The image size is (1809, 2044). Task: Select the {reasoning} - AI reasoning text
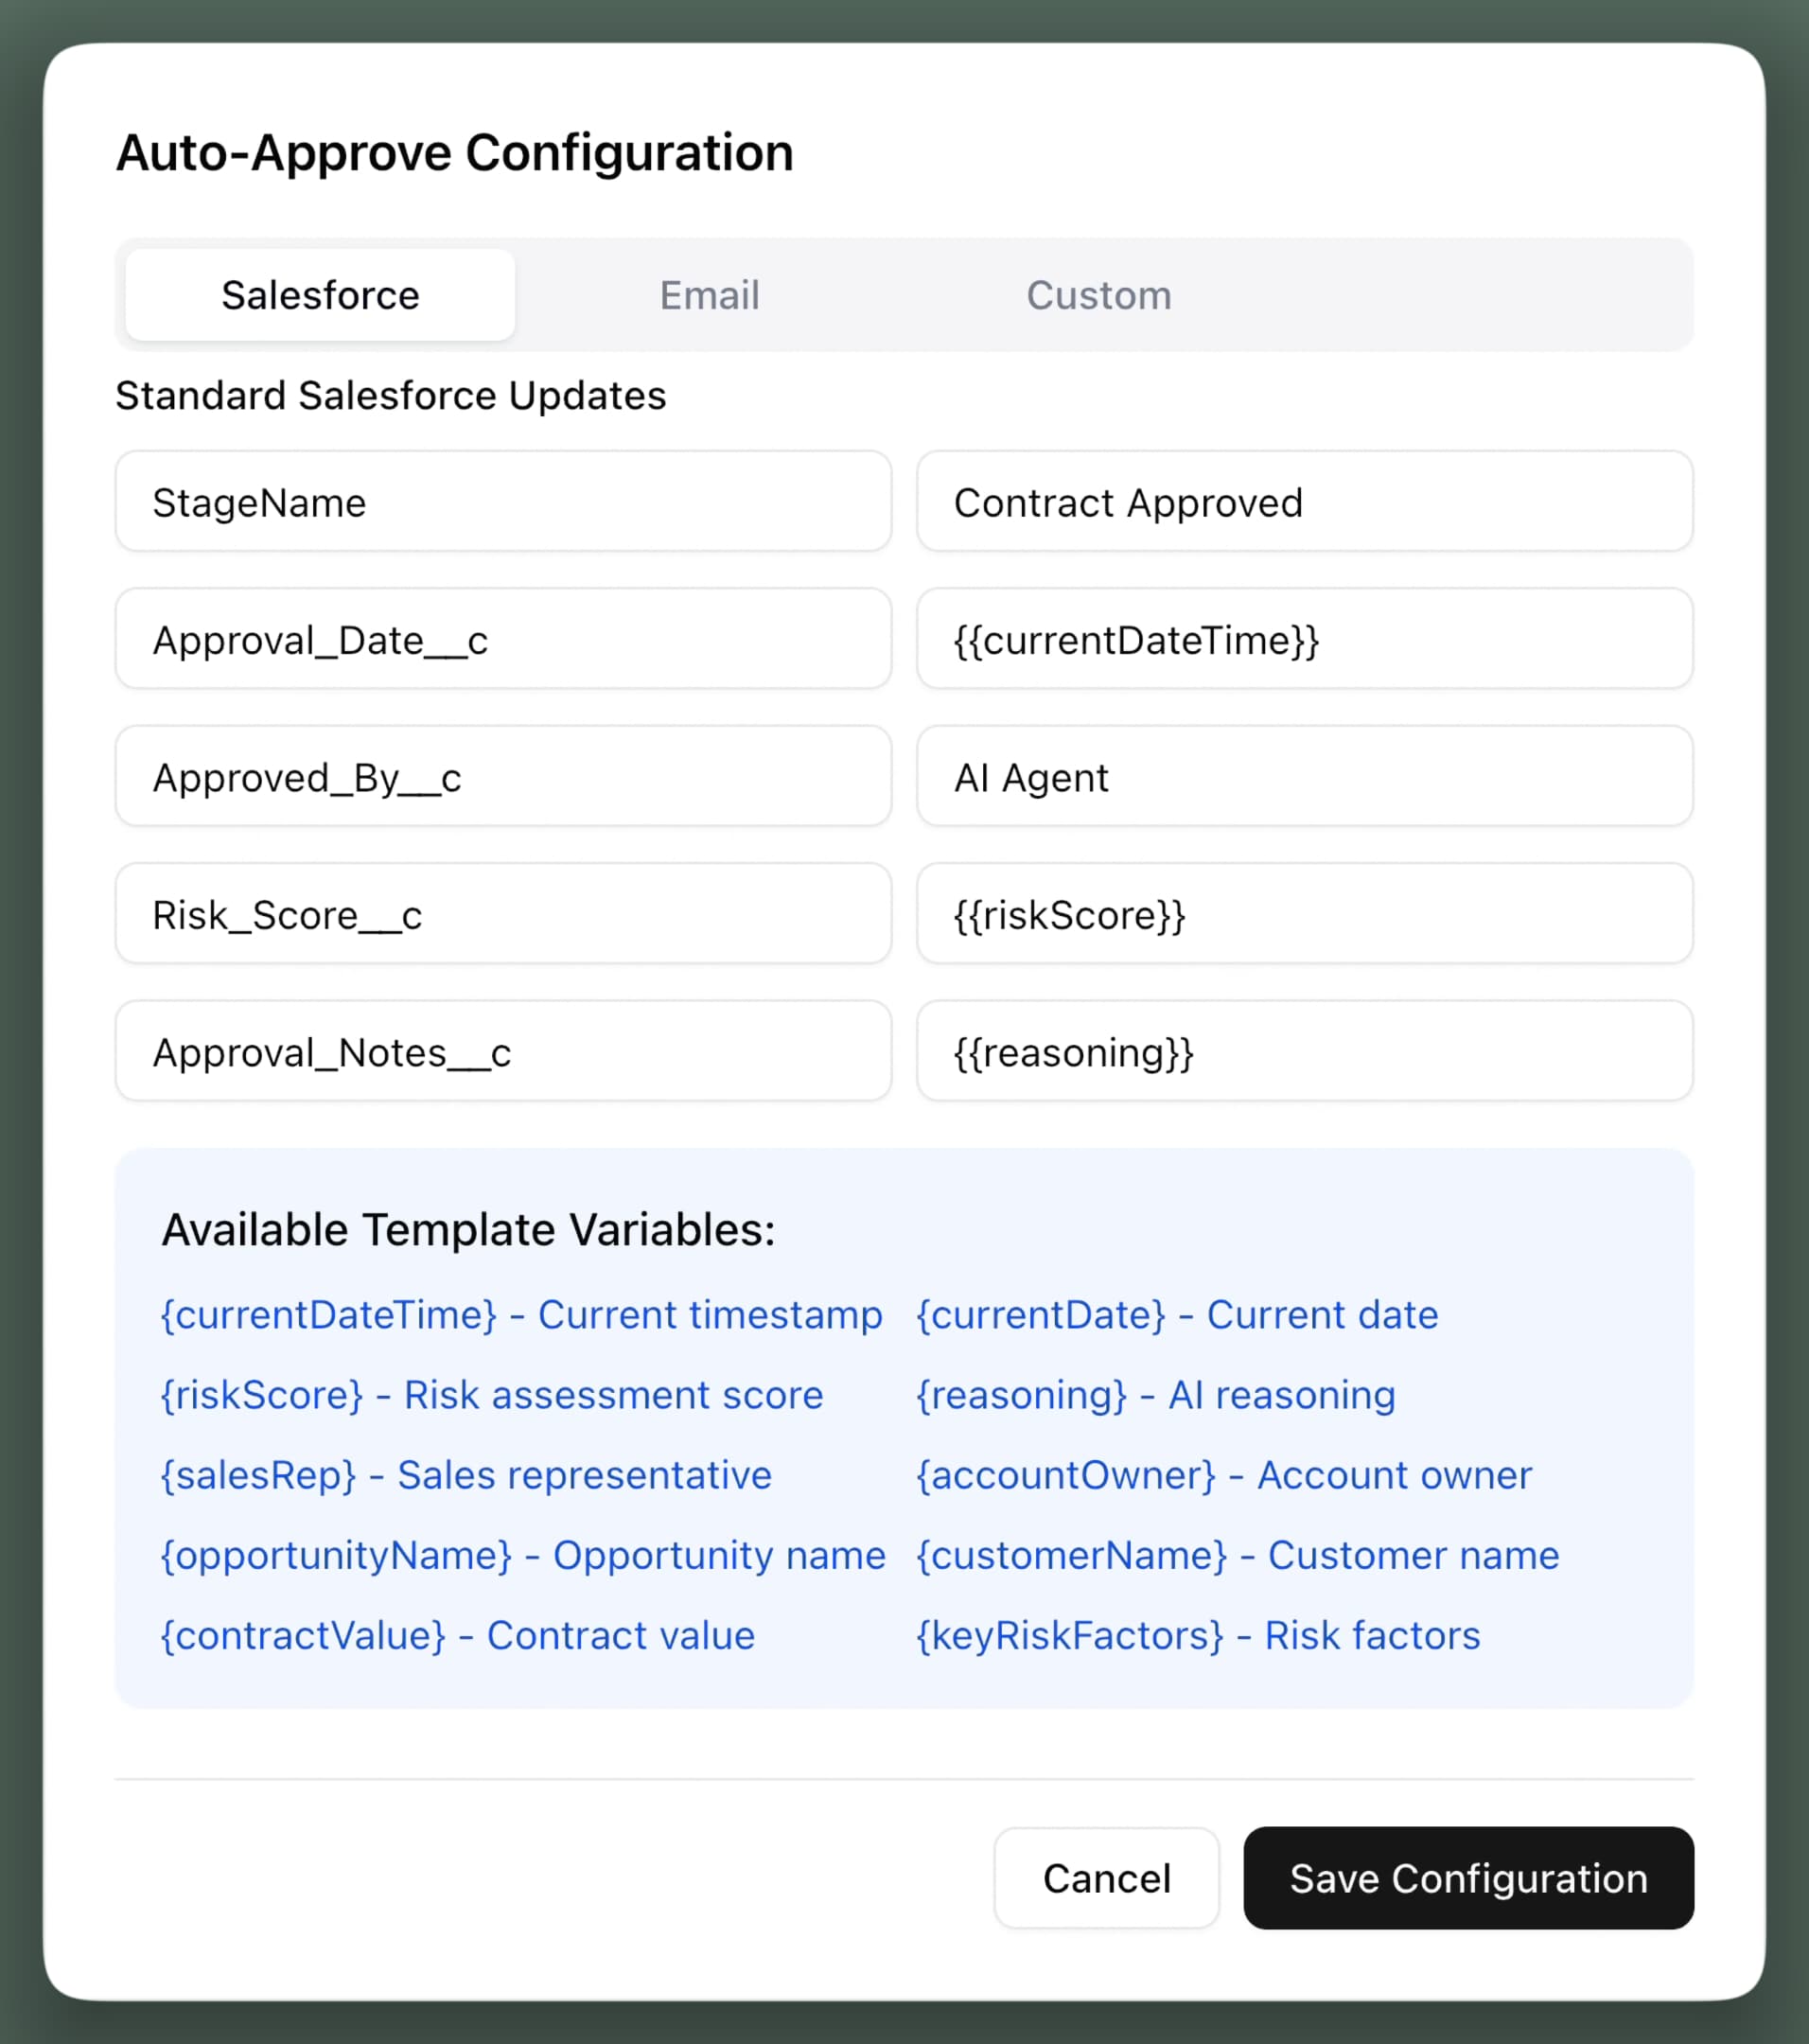coord(1156,1395)
